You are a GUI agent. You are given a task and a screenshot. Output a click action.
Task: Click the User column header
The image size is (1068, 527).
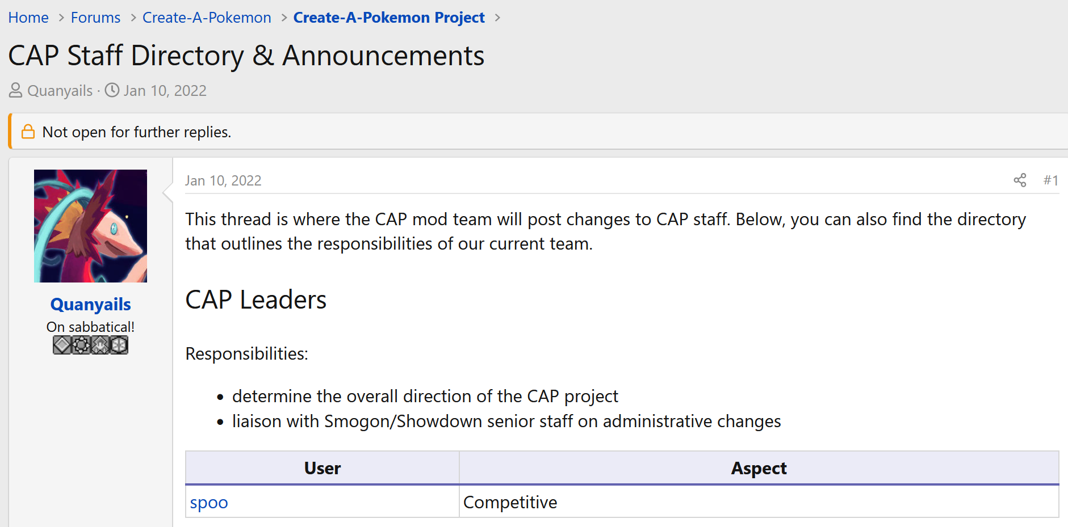(323, 468)
